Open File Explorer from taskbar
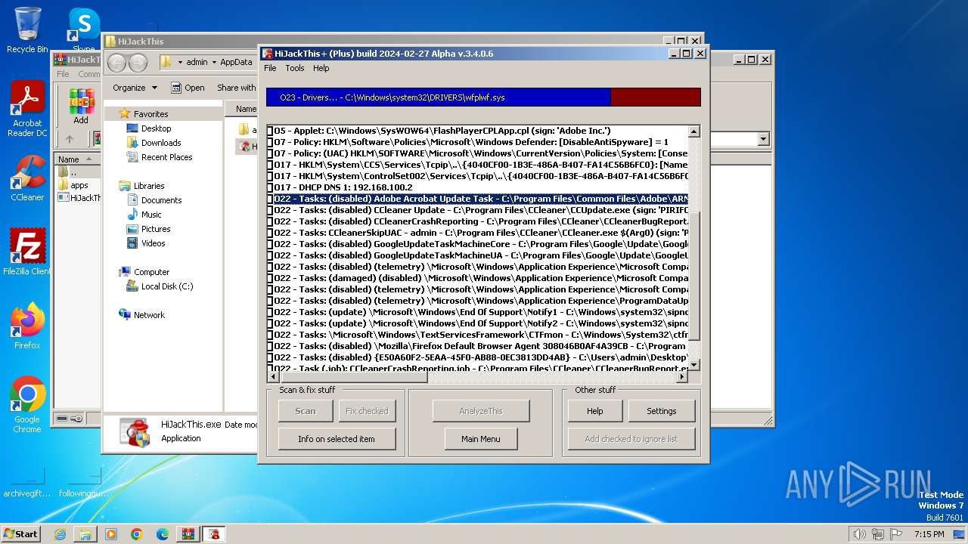This screenshot has height=544, width=968. click(85, 533)
